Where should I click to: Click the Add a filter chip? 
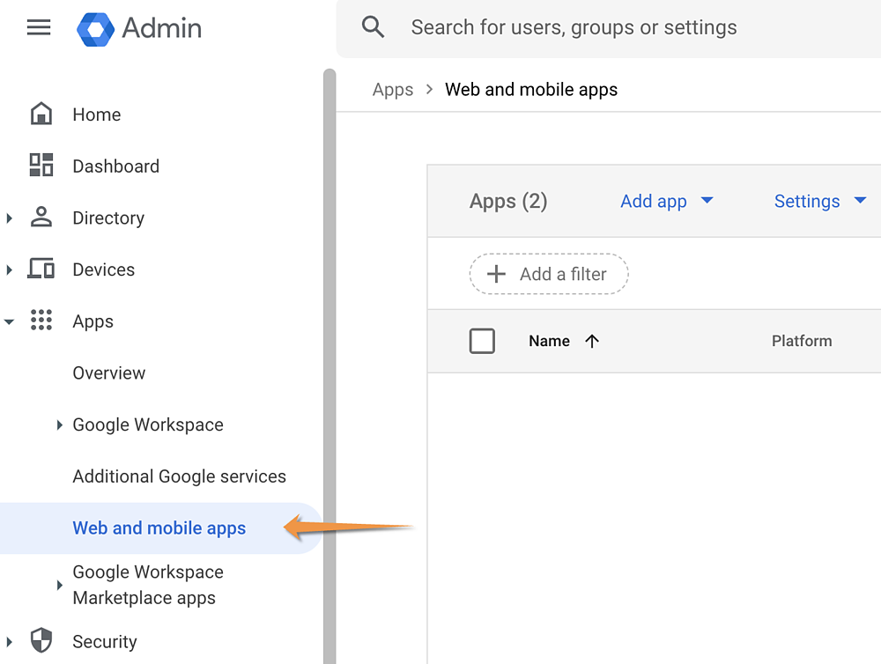[x=549, y=274]
